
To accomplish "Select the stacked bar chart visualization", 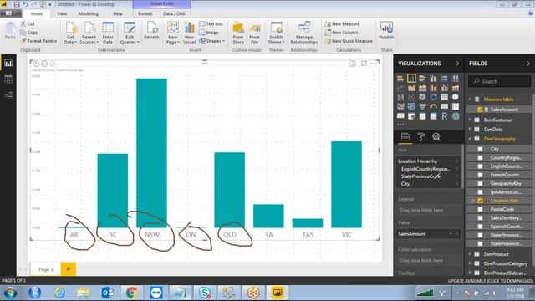I will click(x=400, y=78).
